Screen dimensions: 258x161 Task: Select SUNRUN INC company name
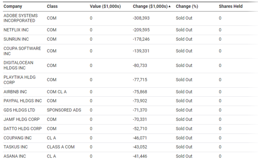point(16,39)
